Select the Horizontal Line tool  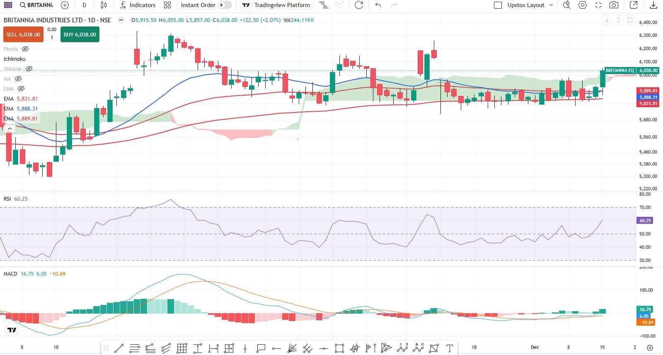click(x=324, y=348)
